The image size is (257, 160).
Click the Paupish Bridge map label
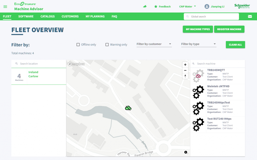(x=144, y=154)
